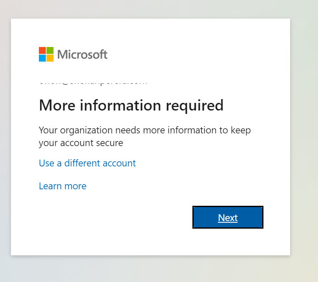Click the word Next inside the button
Screen dimensions: 318x282
pos(228,218)
